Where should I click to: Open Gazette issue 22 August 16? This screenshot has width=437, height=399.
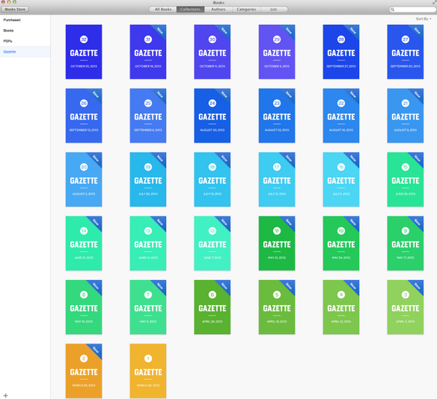click(x=341, y=115)
